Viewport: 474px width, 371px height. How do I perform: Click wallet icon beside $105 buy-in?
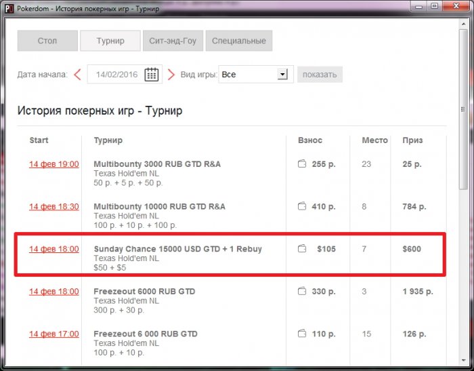pos(302,249)
